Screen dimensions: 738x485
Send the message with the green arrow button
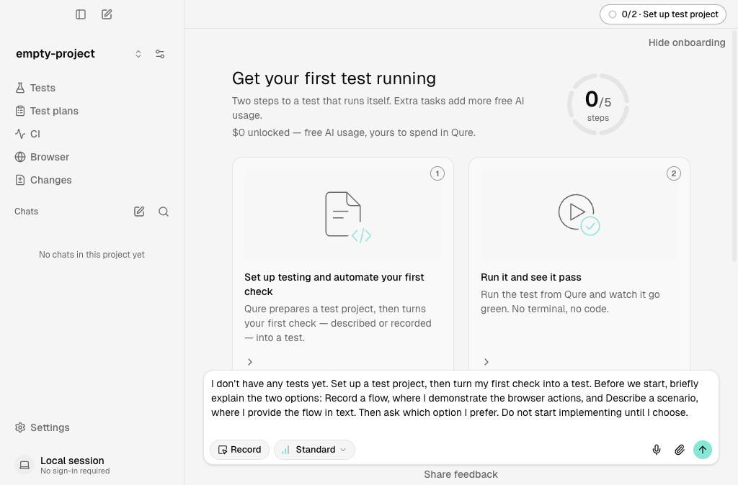coord(703,450)
